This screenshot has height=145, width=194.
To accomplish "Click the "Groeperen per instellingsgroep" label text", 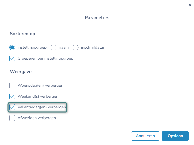I will pos(45,58).
